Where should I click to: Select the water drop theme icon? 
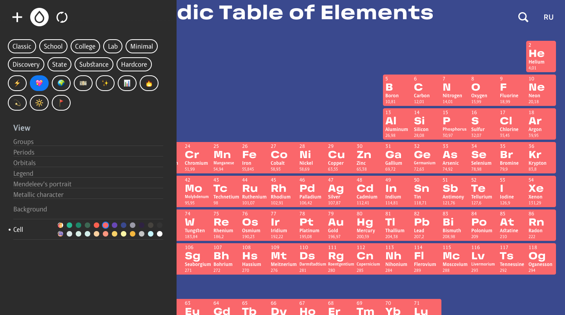coord(39,17)
